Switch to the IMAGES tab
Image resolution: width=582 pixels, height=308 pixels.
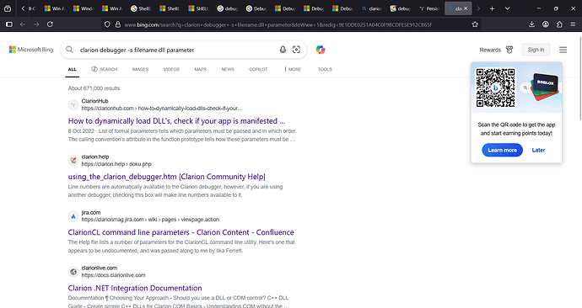(140, 69)
